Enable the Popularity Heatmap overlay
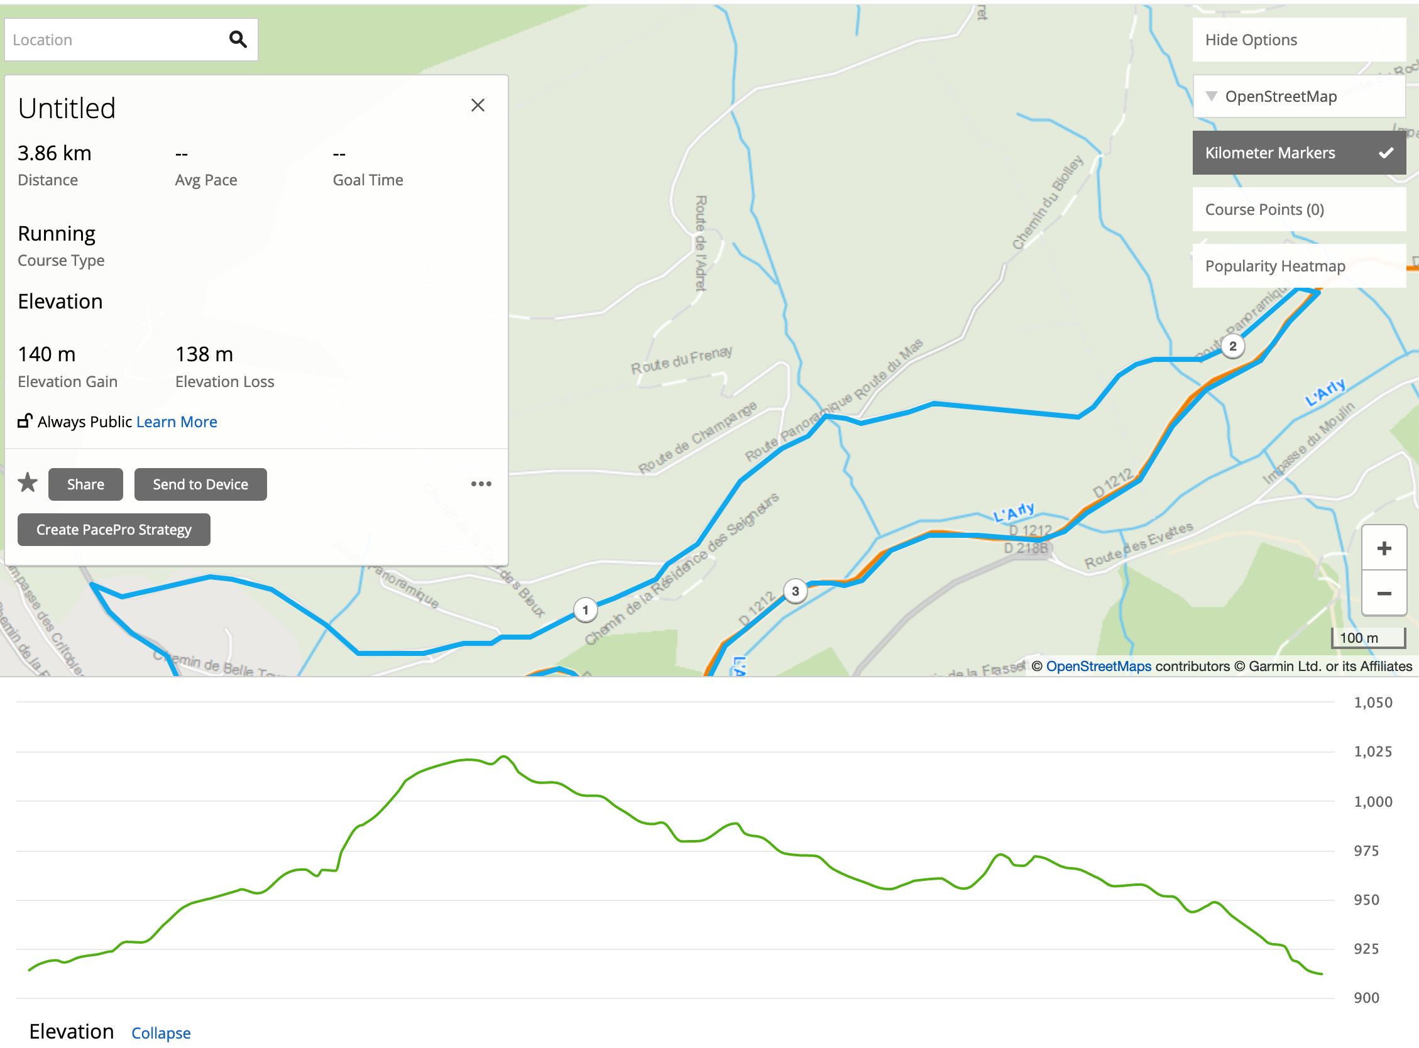Viewport: 1419px width, 1048px height. point(1298,266)
